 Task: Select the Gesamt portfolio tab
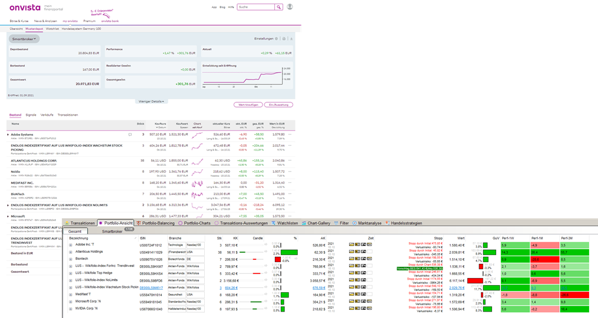tap(75, 231)
